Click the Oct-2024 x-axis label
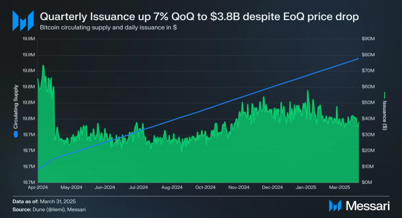 tap(206, 187)
